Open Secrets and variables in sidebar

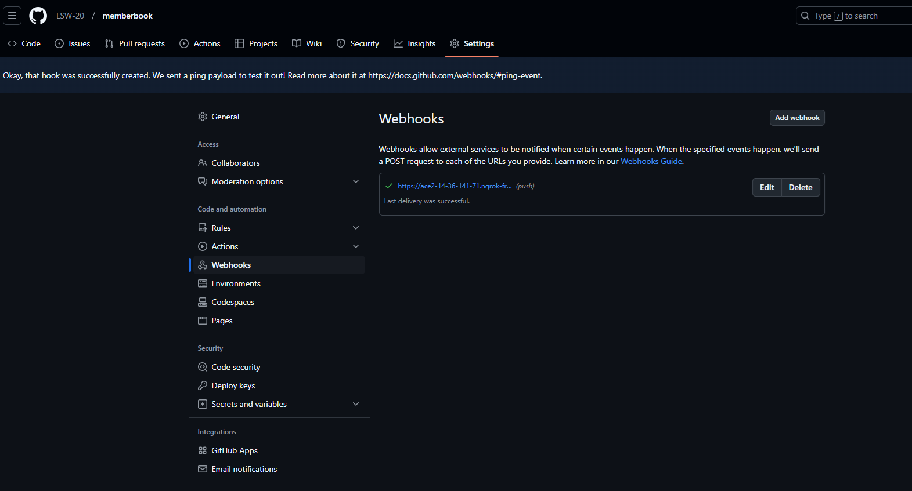coord(279,404)
